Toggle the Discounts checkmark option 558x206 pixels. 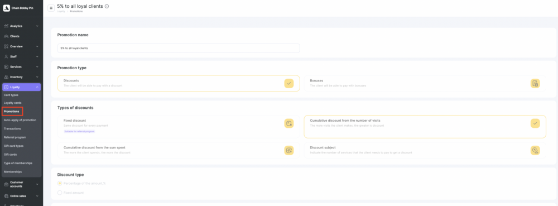pyautogui.click(x=288, y=83)
